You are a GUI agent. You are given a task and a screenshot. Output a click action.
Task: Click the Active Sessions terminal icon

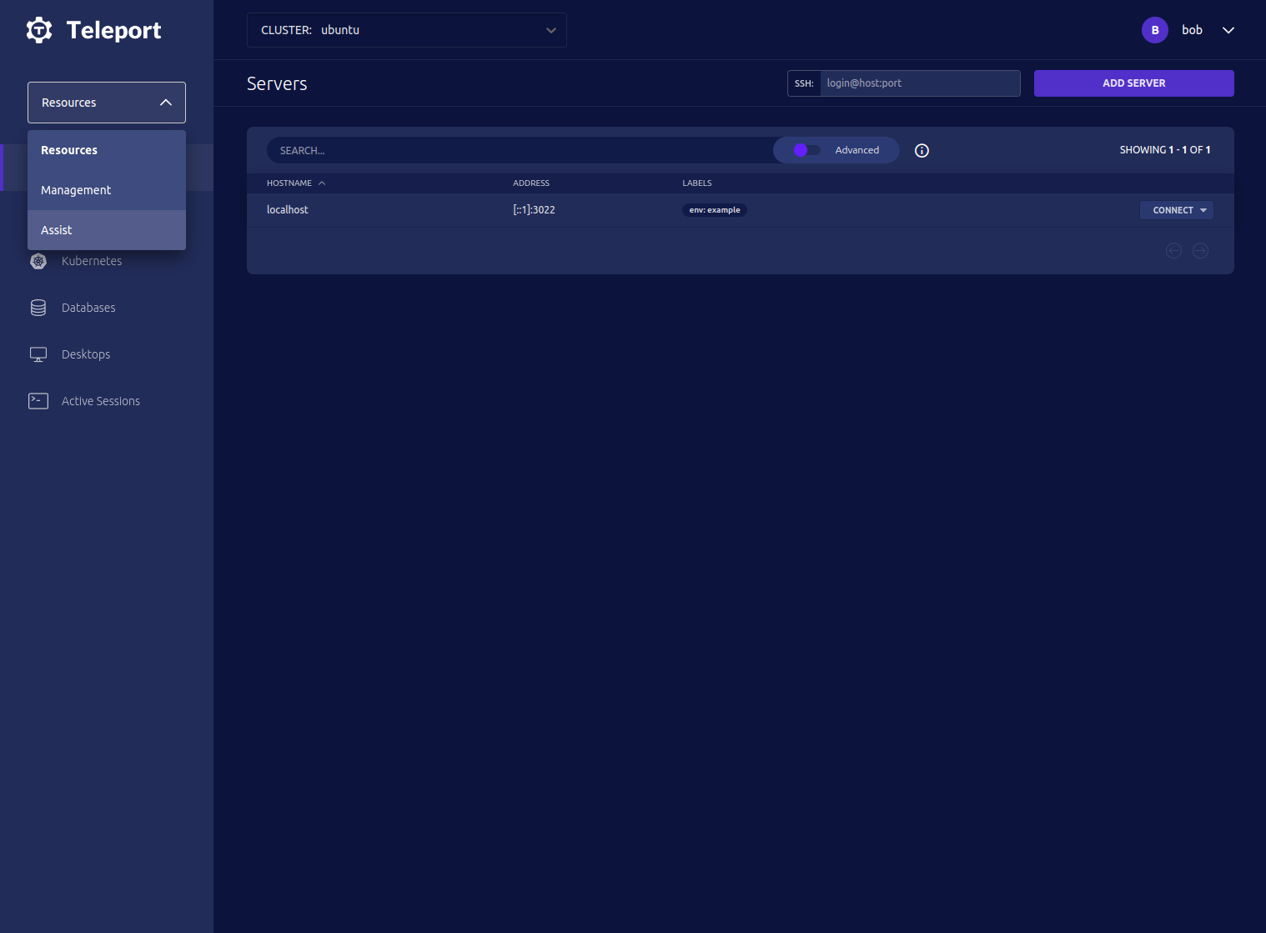point(38,401)
